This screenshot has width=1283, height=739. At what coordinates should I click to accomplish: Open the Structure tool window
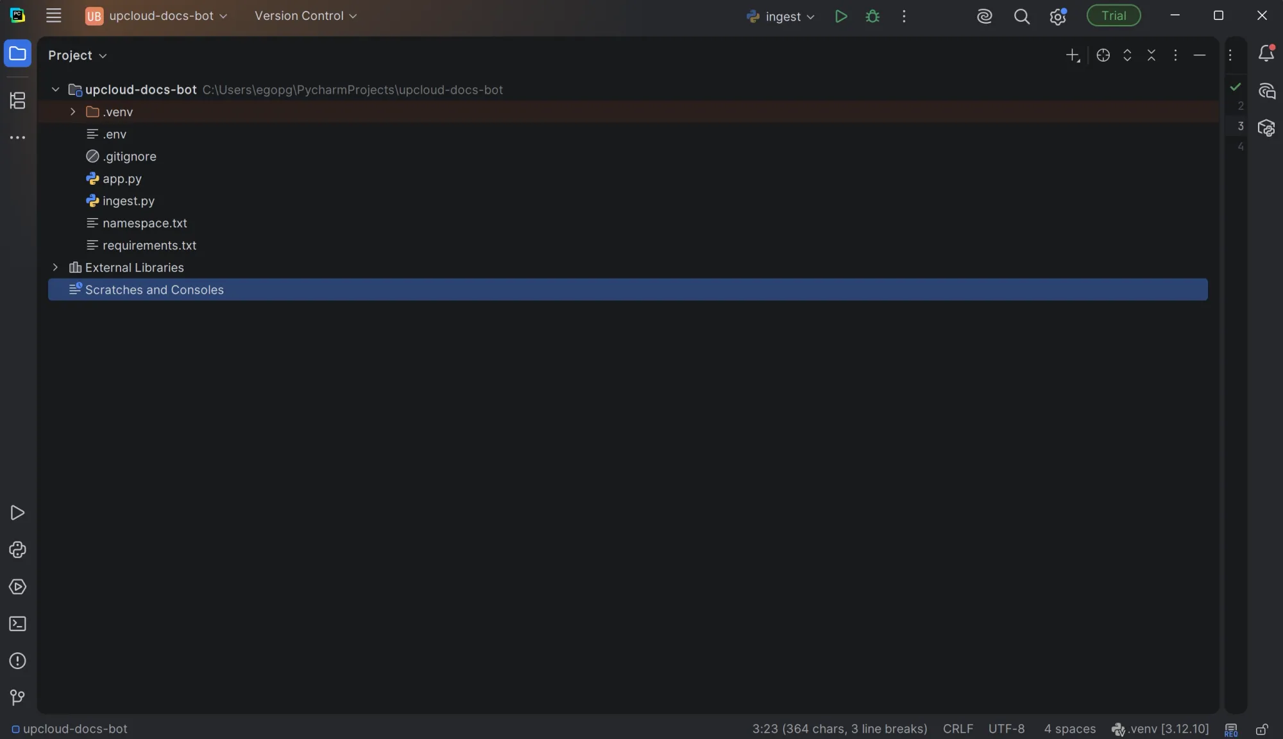(x=17, y=100)
